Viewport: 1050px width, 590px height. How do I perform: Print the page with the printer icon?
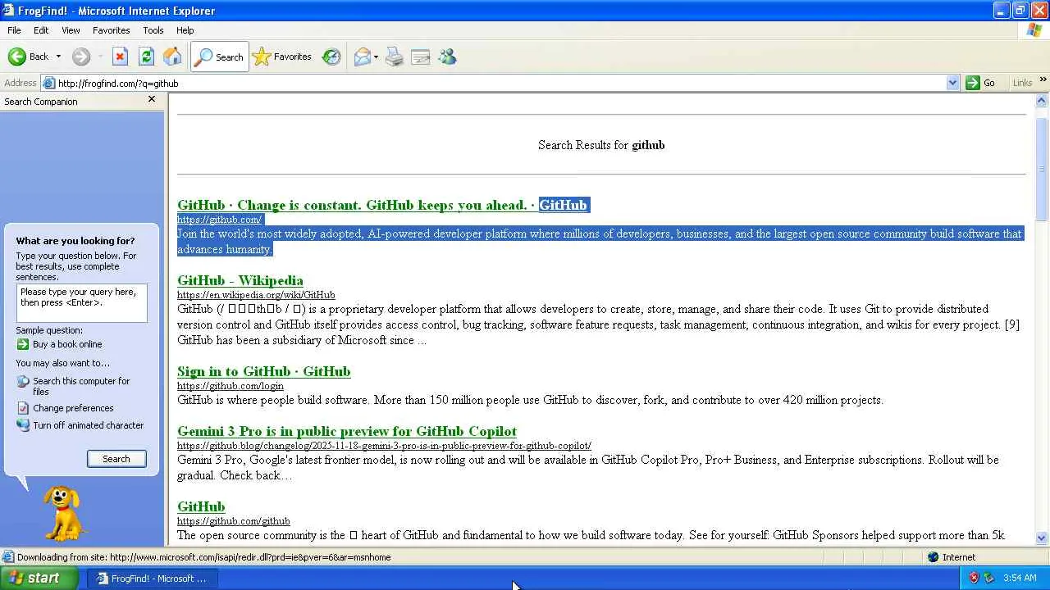coord(395,57)
